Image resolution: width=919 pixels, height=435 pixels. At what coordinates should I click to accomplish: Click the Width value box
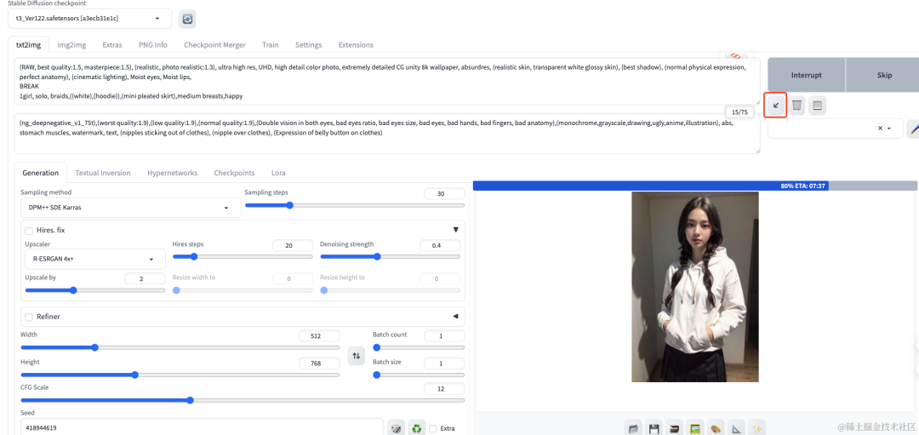[319, 336]
